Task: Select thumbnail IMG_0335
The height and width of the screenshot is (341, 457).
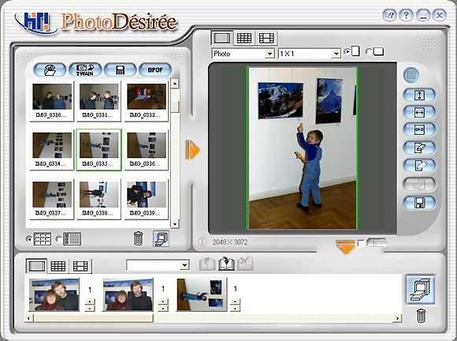Action: pyautogui.click(x=98, y=149)
